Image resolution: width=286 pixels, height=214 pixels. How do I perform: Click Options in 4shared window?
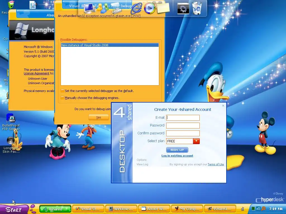click(142, 160)
